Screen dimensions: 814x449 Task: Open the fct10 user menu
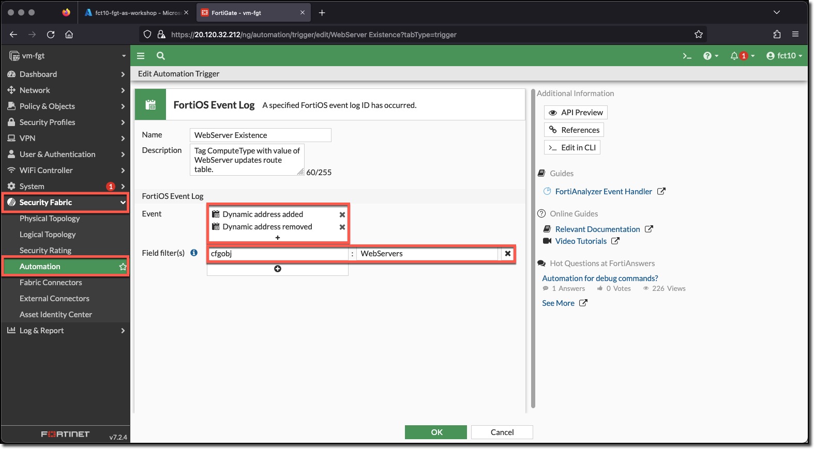[784, 56]
